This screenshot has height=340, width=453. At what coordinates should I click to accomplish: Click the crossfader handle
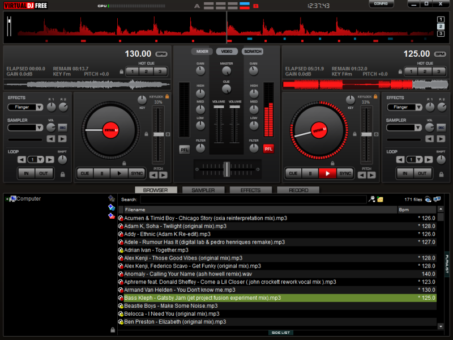click(x=227, y=169)
